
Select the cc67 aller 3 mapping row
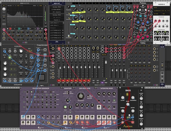[56, 23]
